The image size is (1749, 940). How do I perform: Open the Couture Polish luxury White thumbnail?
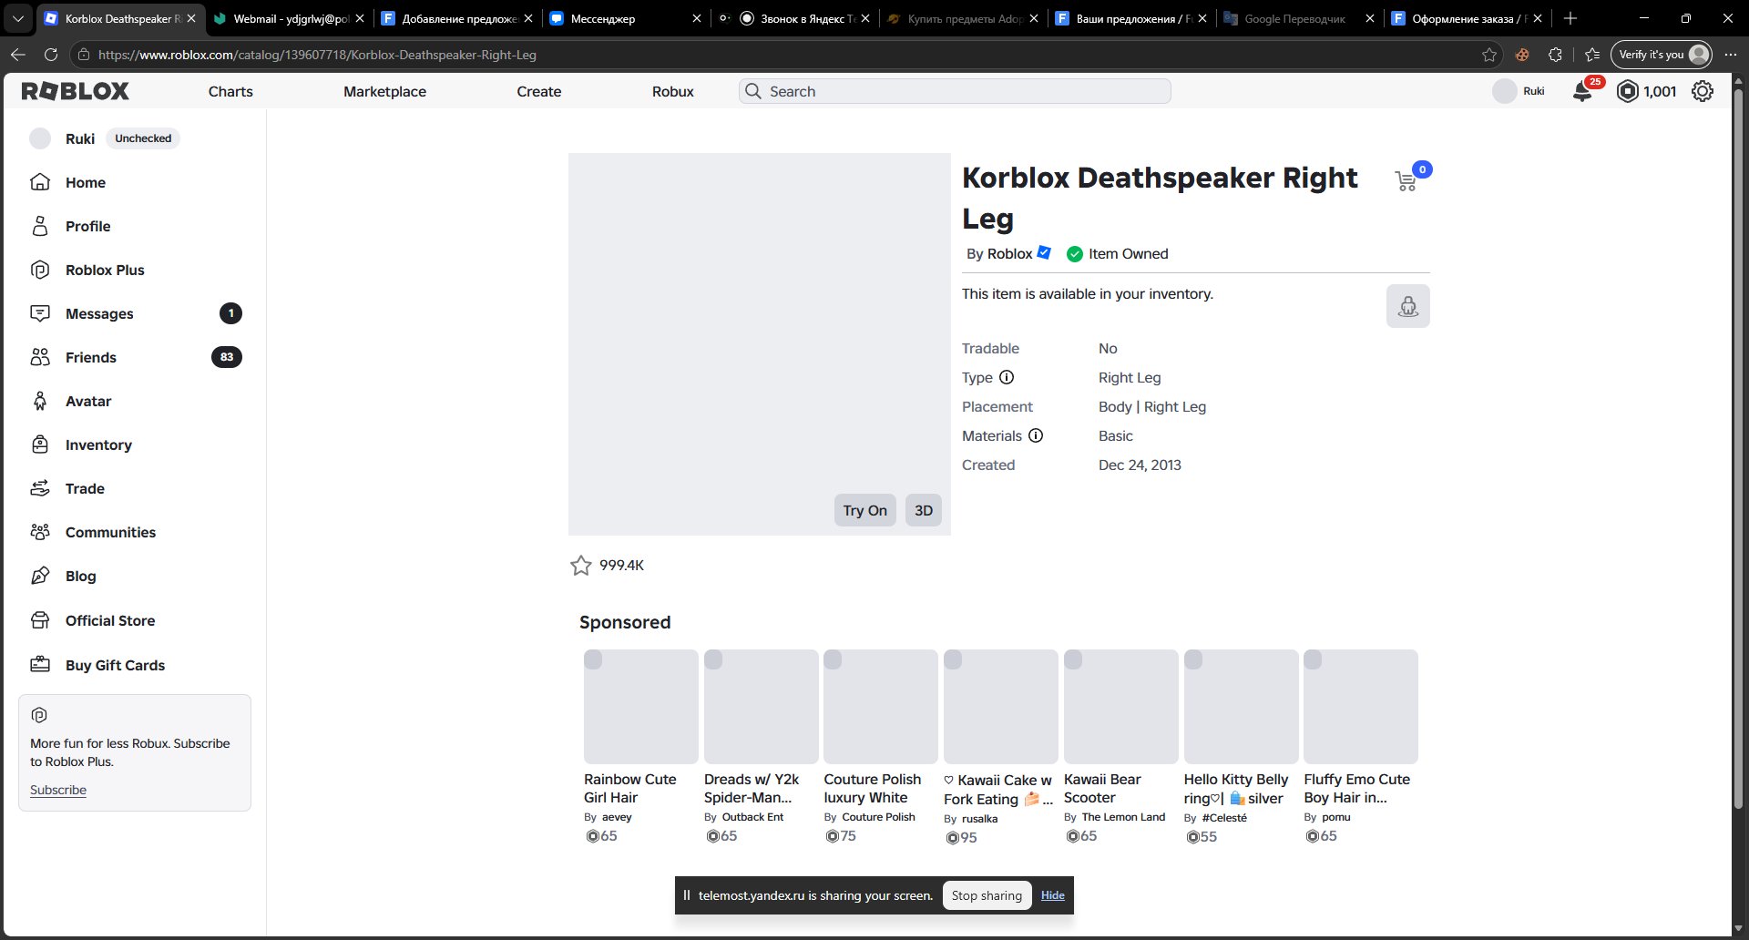click(881, 707)
